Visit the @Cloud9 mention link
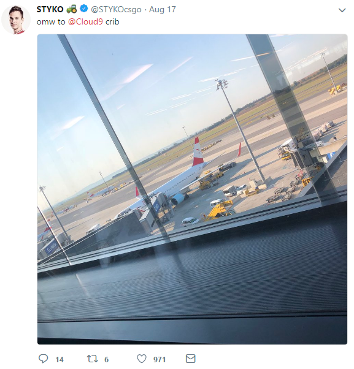The height and width of the screenshot is (369, 354). point(85,21)
